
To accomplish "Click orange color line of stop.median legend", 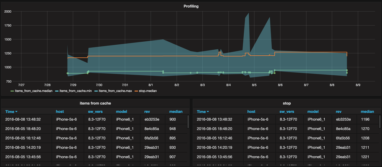I will (136, 91).
